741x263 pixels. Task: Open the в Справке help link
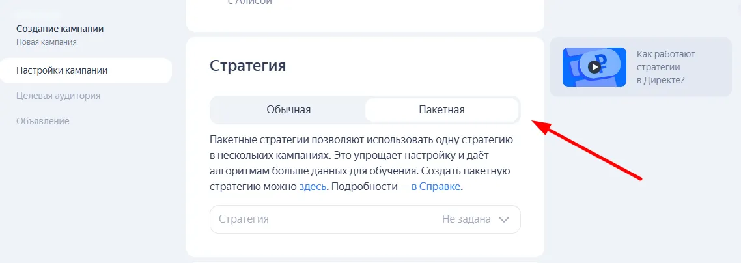click(x=436, y=186)
